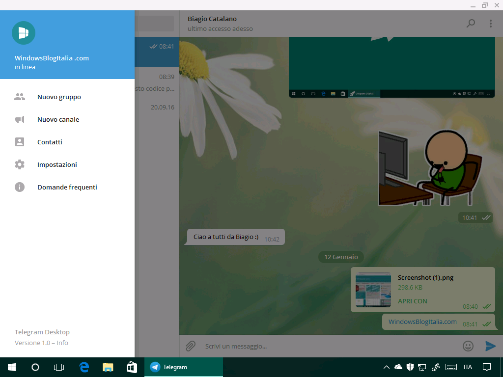Open Versione 1.0 – Info link

coord(41,343)
